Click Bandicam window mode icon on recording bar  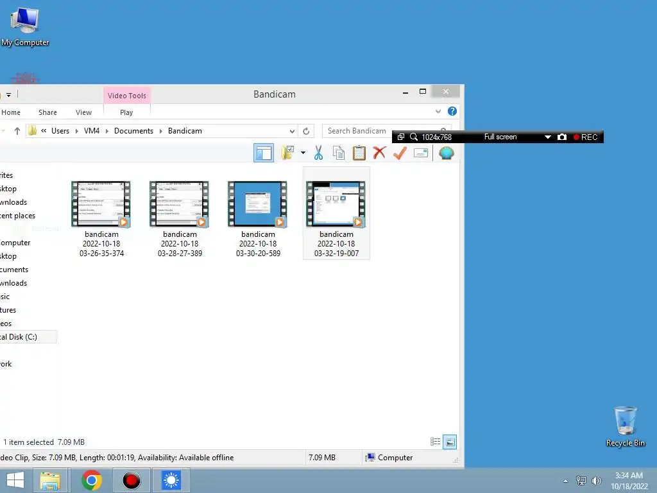coord(400,137)
